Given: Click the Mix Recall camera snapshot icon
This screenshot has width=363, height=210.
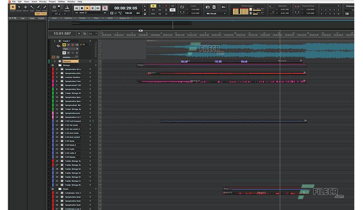Looking at the screenshot, I should point(208,7).
